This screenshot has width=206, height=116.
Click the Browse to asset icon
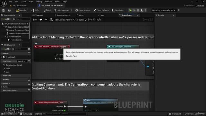coord(9,10)
